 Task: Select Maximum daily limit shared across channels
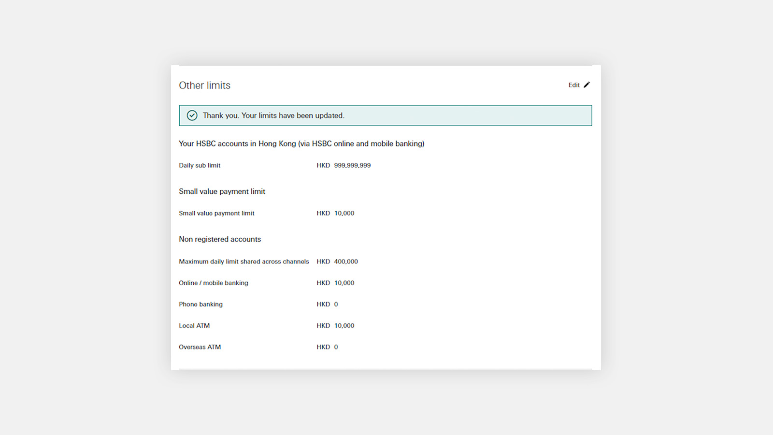244,261
